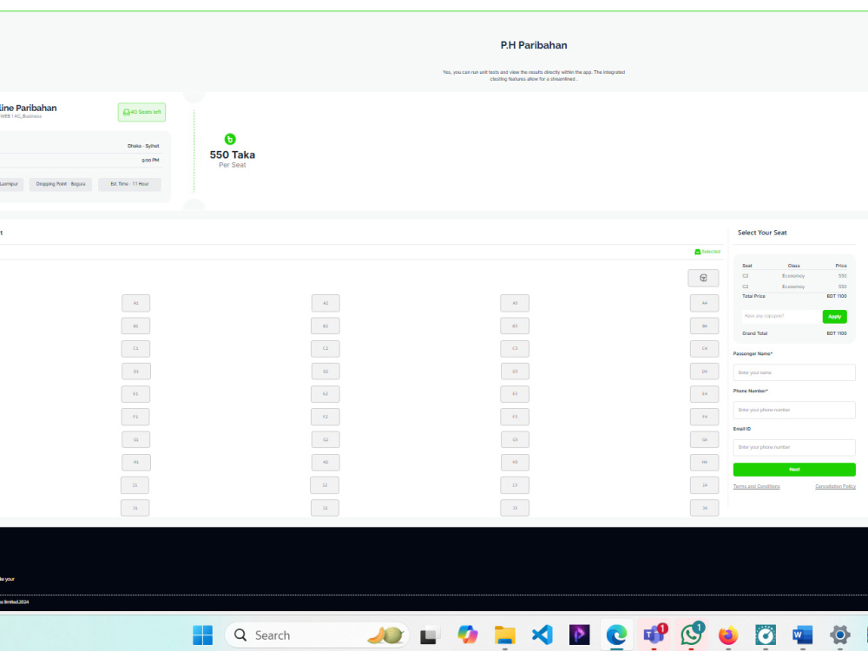
Task: Pick seat H3
Action: [515, 463]
